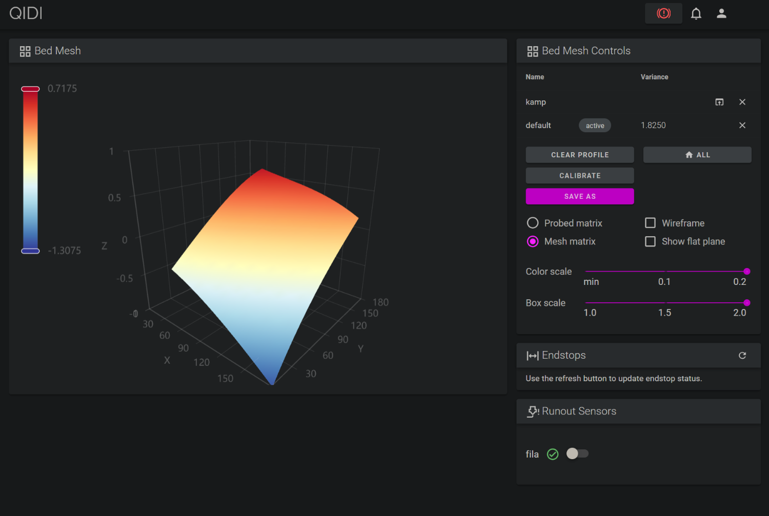Set Color scale slider to 0.1
769x516 pixels.
pyautogui.click(x=665, y=271)
